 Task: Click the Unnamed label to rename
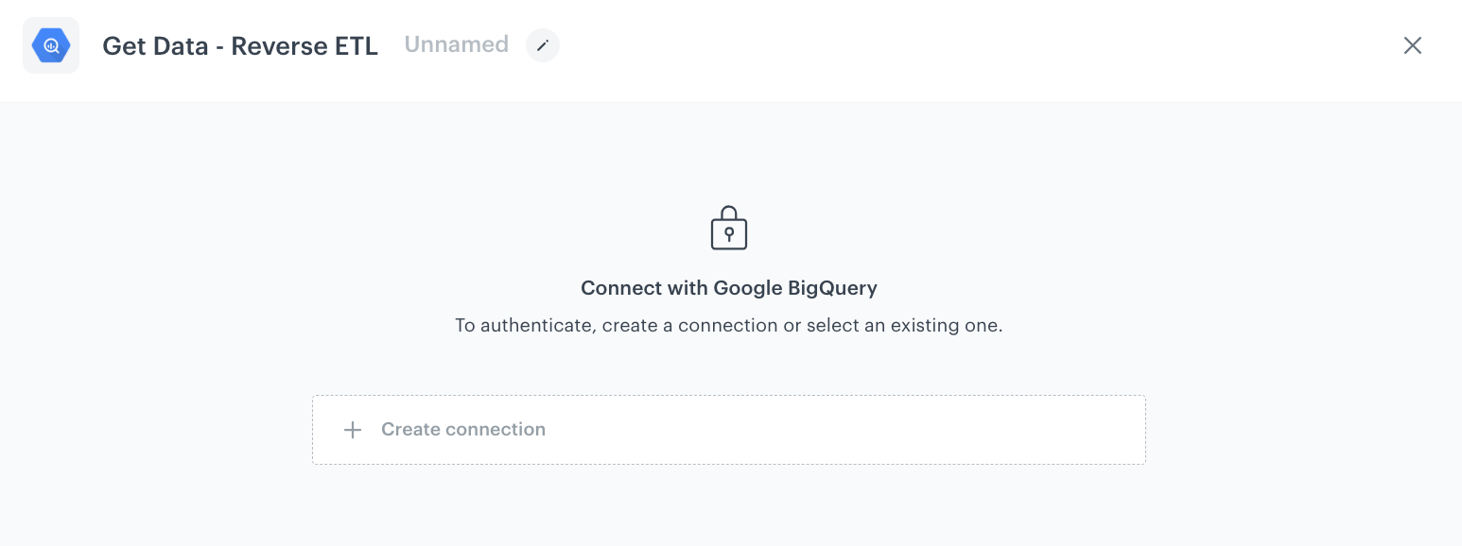click(x=456, y=44)
